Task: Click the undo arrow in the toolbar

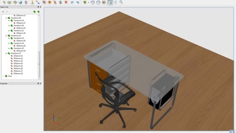Action: pyautogui.click(x=72, y=2)
